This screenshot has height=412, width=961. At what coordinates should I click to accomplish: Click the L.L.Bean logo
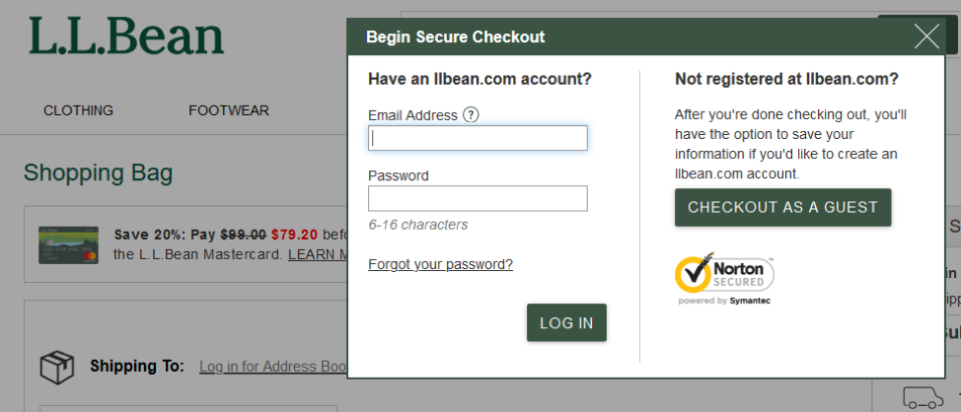coord(126,36)
